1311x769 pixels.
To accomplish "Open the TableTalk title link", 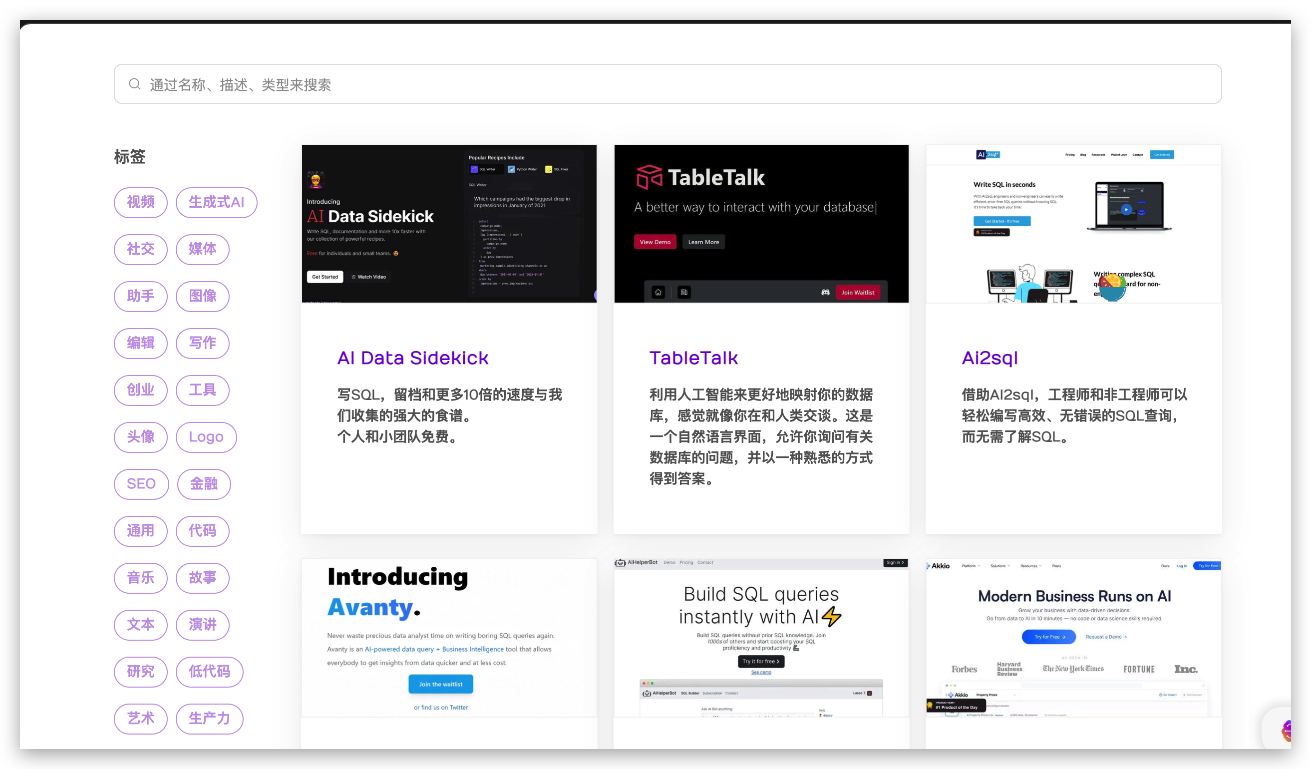I will tap(693, 358).
